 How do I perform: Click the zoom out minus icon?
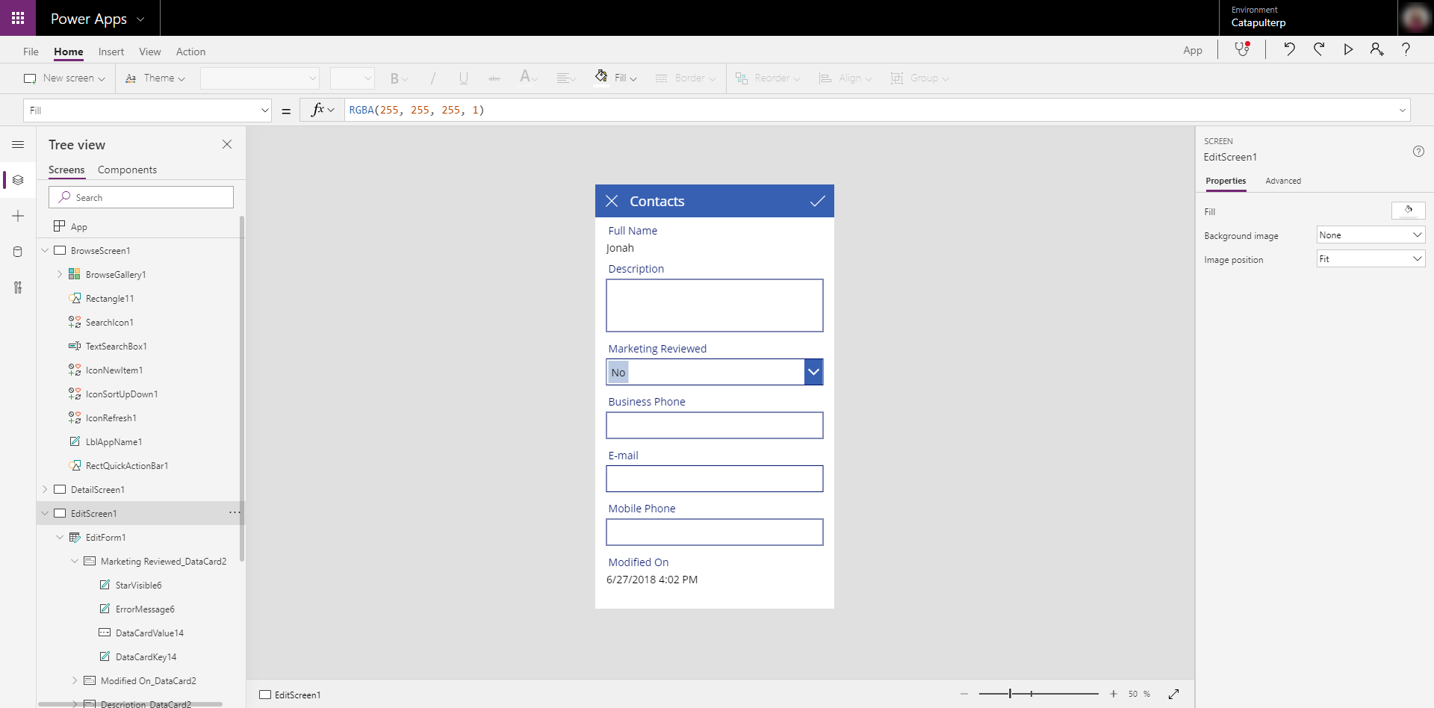tap(964, 694)
